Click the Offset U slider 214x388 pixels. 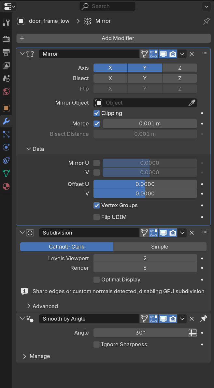145,184
